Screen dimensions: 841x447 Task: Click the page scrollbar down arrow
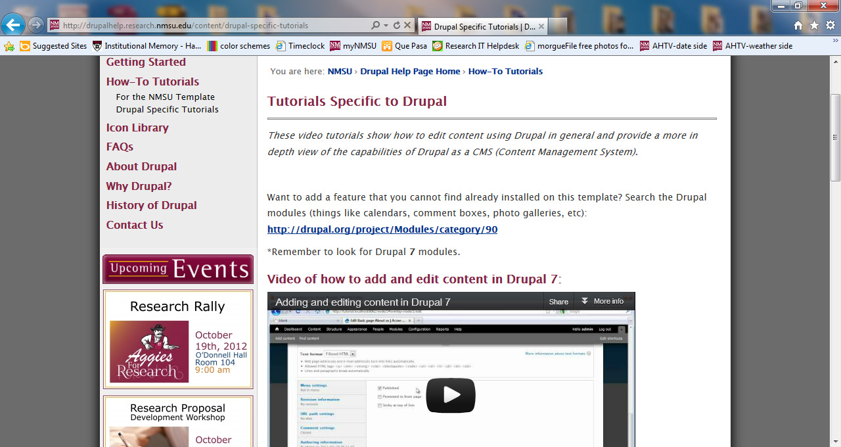835,441
